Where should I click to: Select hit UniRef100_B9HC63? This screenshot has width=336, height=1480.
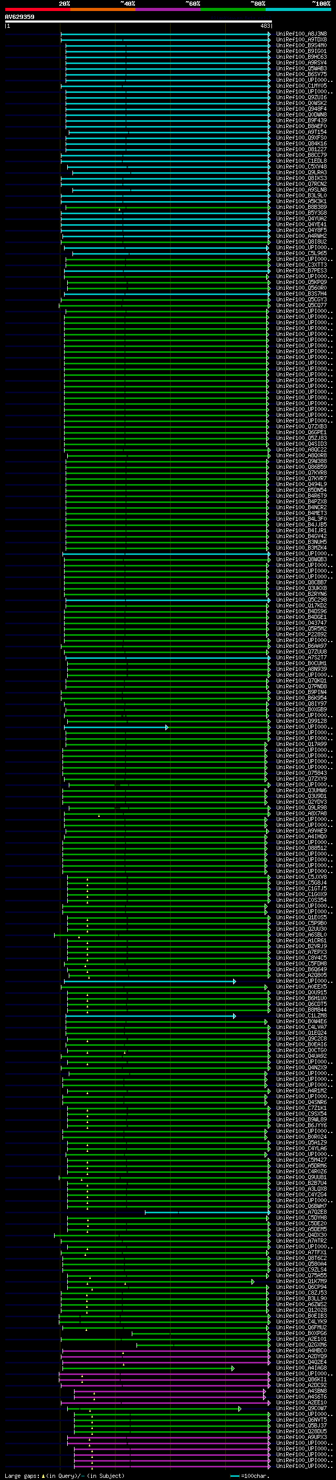click(x=301, y=57)
